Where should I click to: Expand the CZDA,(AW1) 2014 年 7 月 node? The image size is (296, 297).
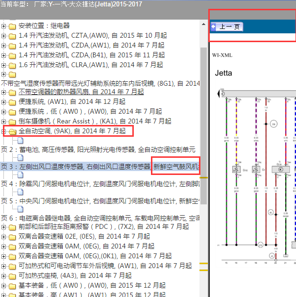point(3,46)
